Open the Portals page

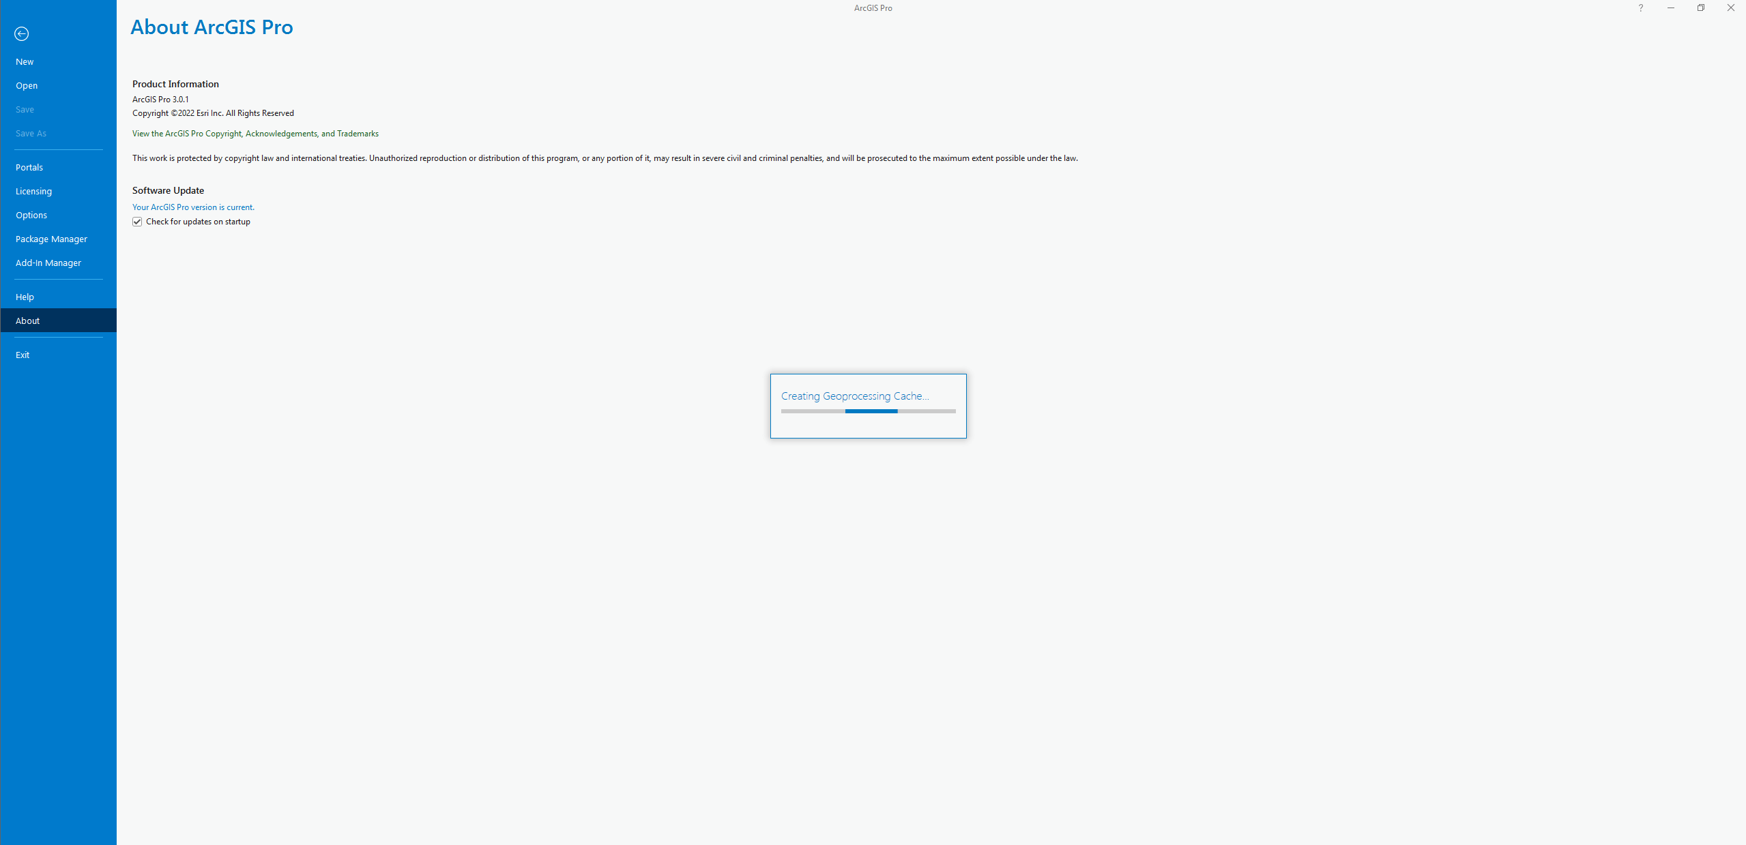[x=59, y=167]
